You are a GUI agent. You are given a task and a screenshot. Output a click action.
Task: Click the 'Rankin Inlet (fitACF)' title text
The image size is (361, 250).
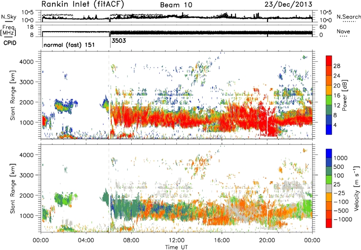tap(83, 5)
